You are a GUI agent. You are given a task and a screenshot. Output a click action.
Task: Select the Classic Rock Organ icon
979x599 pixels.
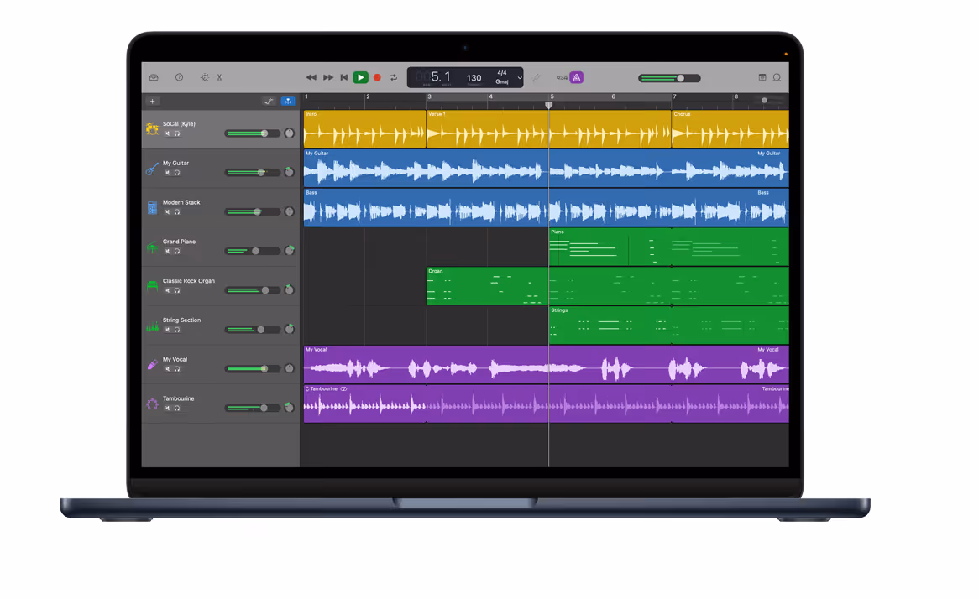coord(152,286)
